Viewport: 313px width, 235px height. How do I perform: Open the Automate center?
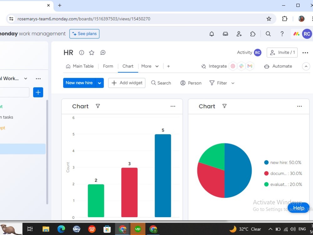click(278, 66)
